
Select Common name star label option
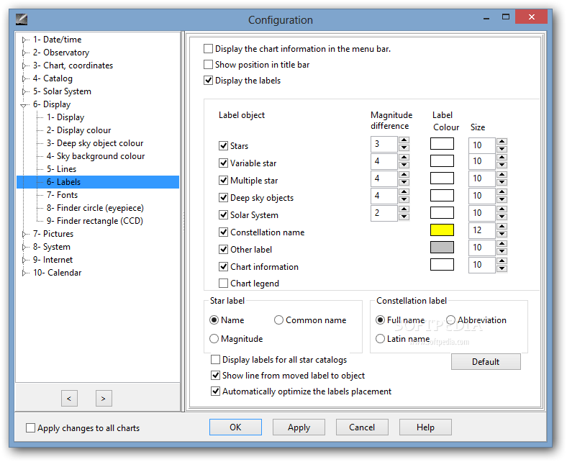click(278, 320)
